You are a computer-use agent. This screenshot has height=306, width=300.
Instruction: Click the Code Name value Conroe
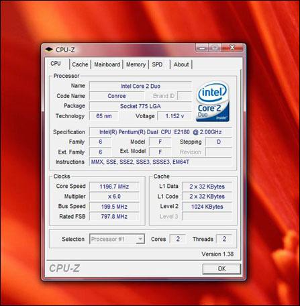tap(117, 96)
